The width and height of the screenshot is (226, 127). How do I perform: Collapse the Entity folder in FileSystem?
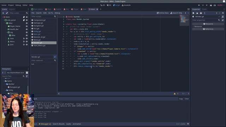(x=6, y=90)
